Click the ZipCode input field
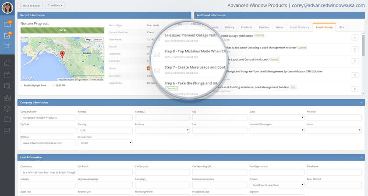The image size is (368, 196). (48, 130)
